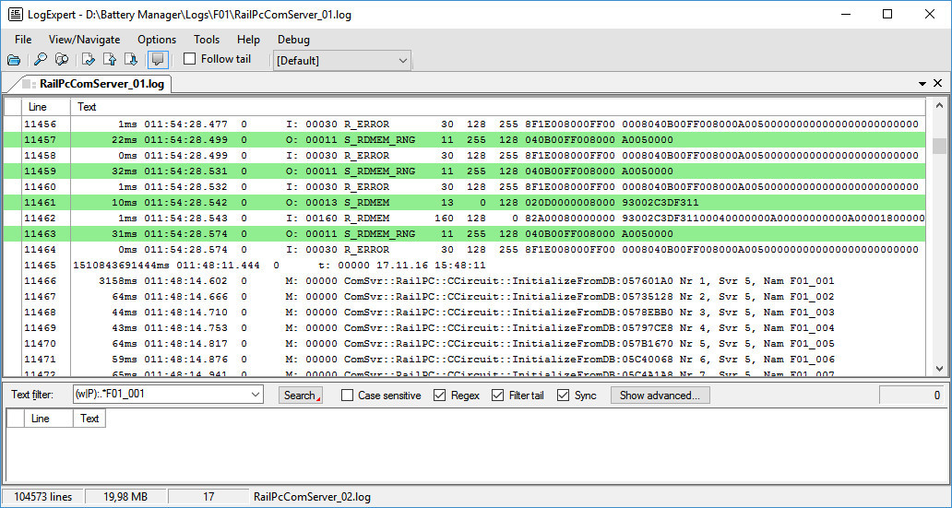The height and width of the screenshot is (508, 952).
Task: Open the Options menu
Action: pos(157,40)
